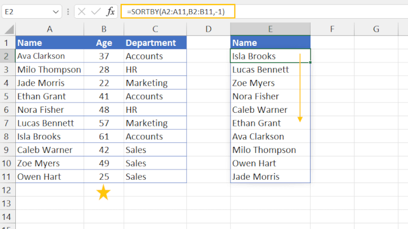Select column F header
Viewport: 408px width, 229px height.
point(332,29)
